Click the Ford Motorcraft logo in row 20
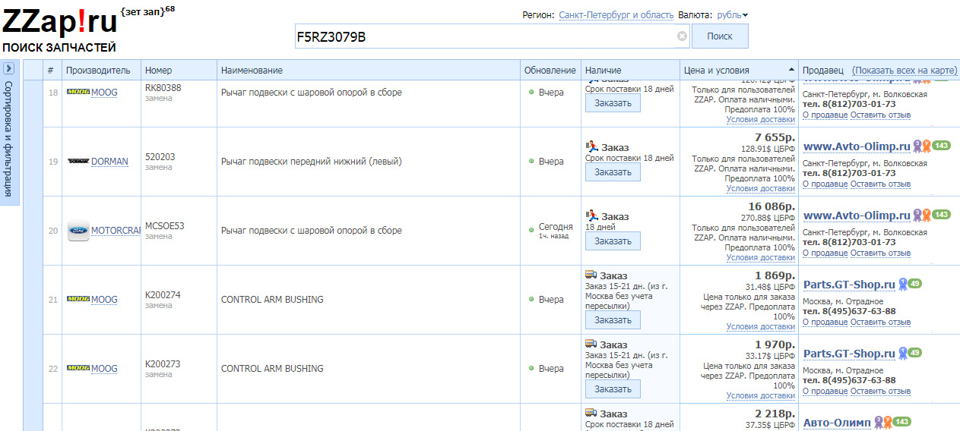The image size is (960, 431). [x=78, y=231]
